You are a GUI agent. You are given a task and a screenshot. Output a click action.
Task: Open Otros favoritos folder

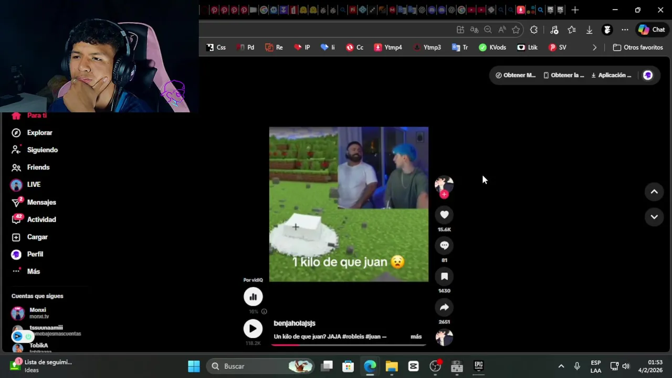[638, 47]
